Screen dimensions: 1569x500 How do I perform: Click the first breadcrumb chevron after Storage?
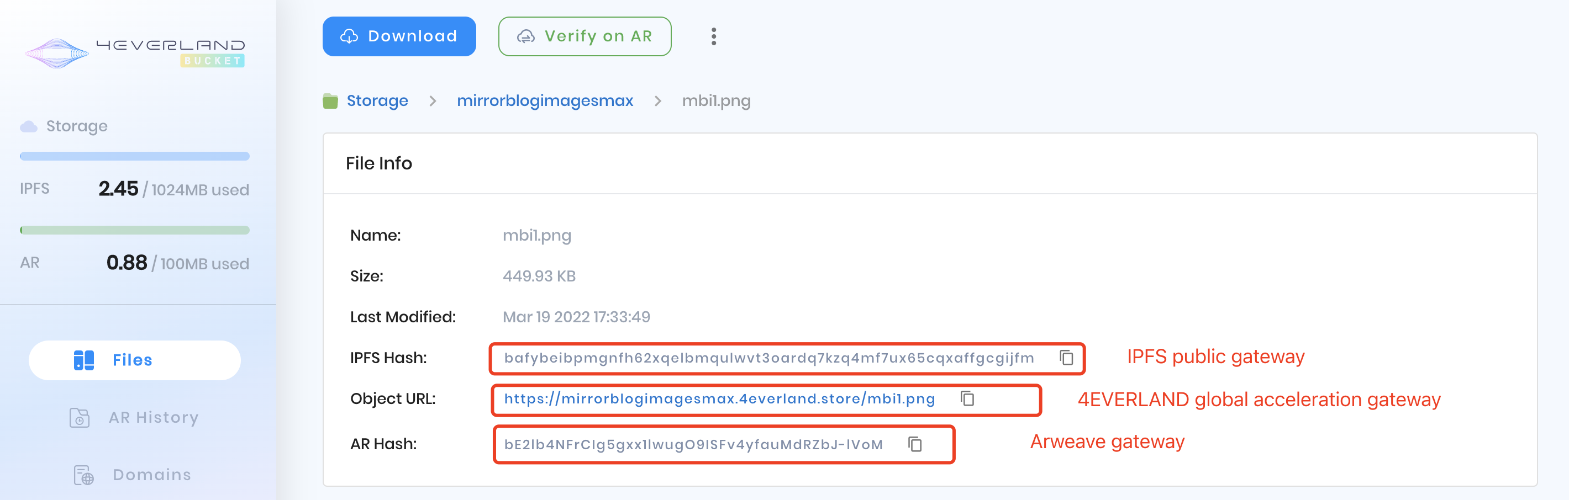click(x=433, y=101)
